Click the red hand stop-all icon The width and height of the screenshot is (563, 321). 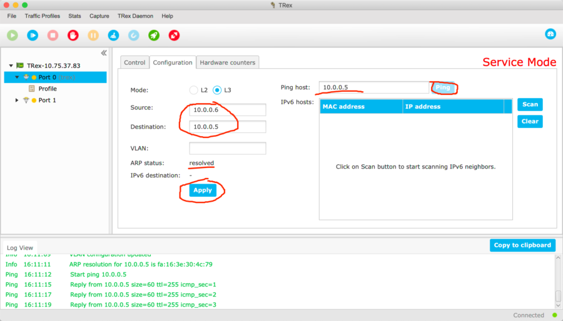[73, 35]
